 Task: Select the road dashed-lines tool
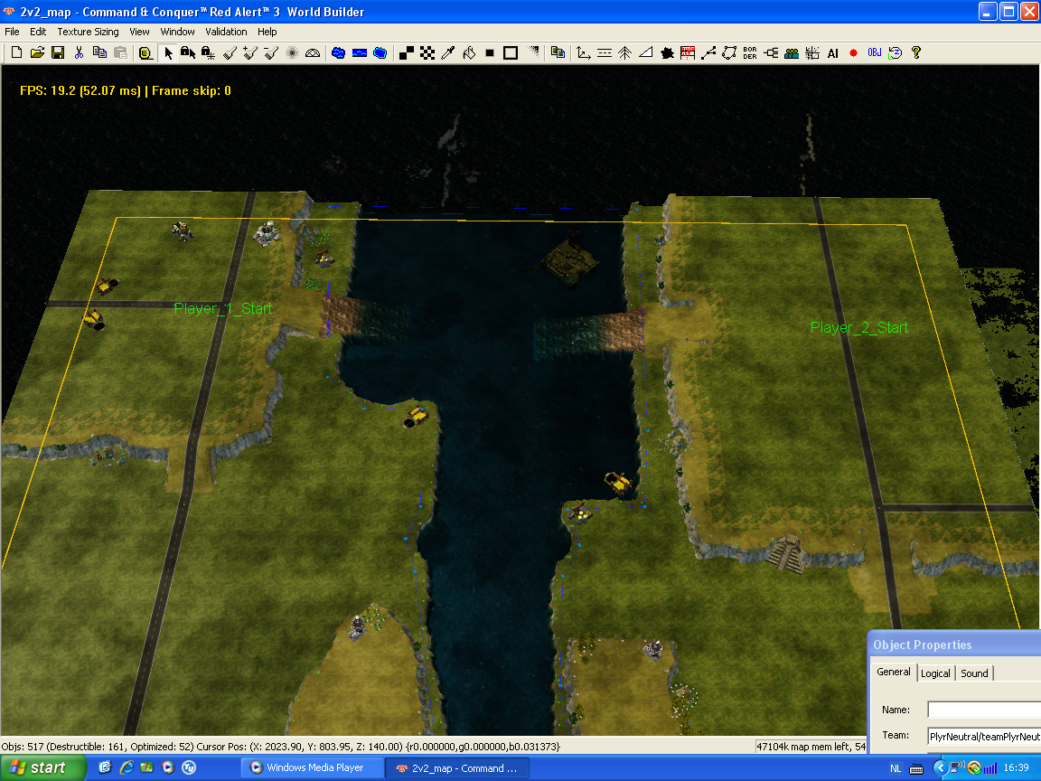[x=605, y=52]
